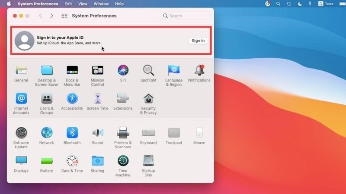The width and height of the screenshot is (346, 194).
Task: Open Spotlight preferences
Action: 148,74
